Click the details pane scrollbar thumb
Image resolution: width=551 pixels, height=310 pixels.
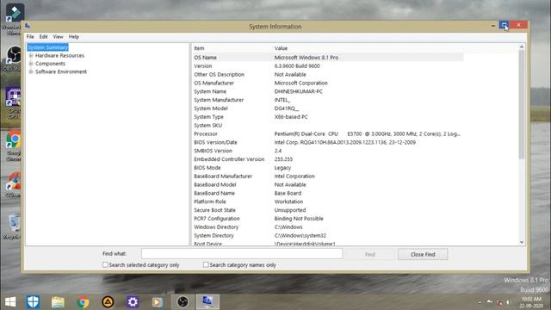coord(522,104)
